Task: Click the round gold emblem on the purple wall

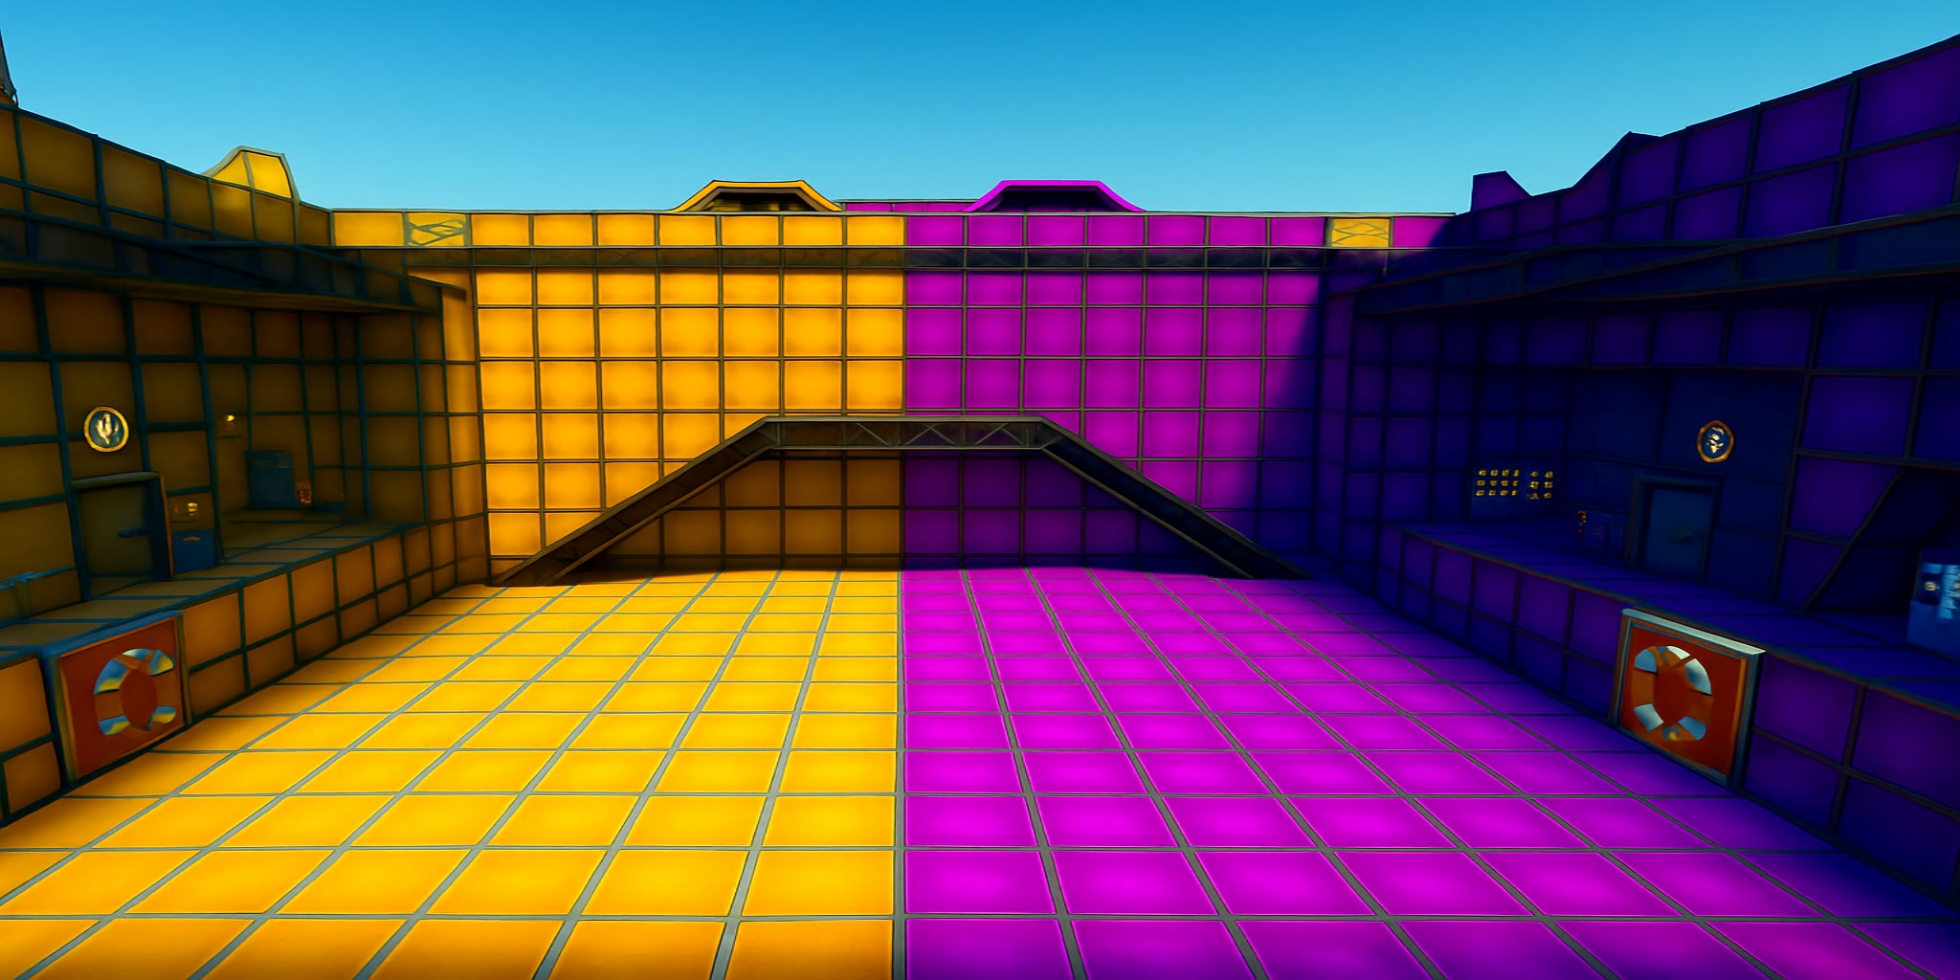Action: point(1714,441)
